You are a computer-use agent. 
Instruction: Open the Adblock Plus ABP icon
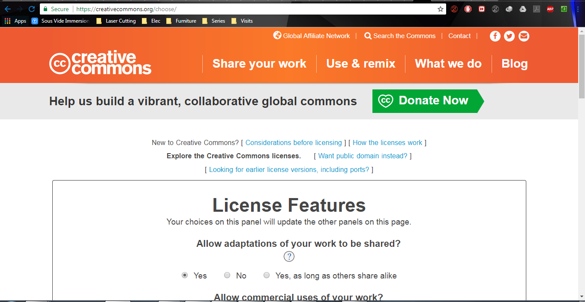(x=550, y=9)
